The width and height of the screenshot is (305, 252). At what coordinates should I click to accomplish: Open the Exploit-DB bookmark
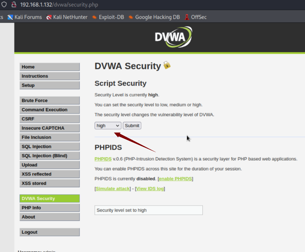108,17
